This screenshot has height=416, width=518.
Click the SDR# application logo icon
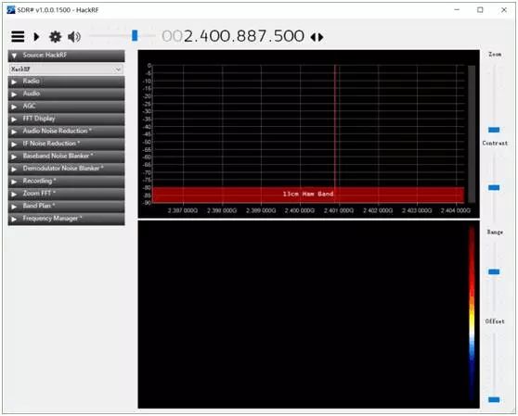[11, 10]
